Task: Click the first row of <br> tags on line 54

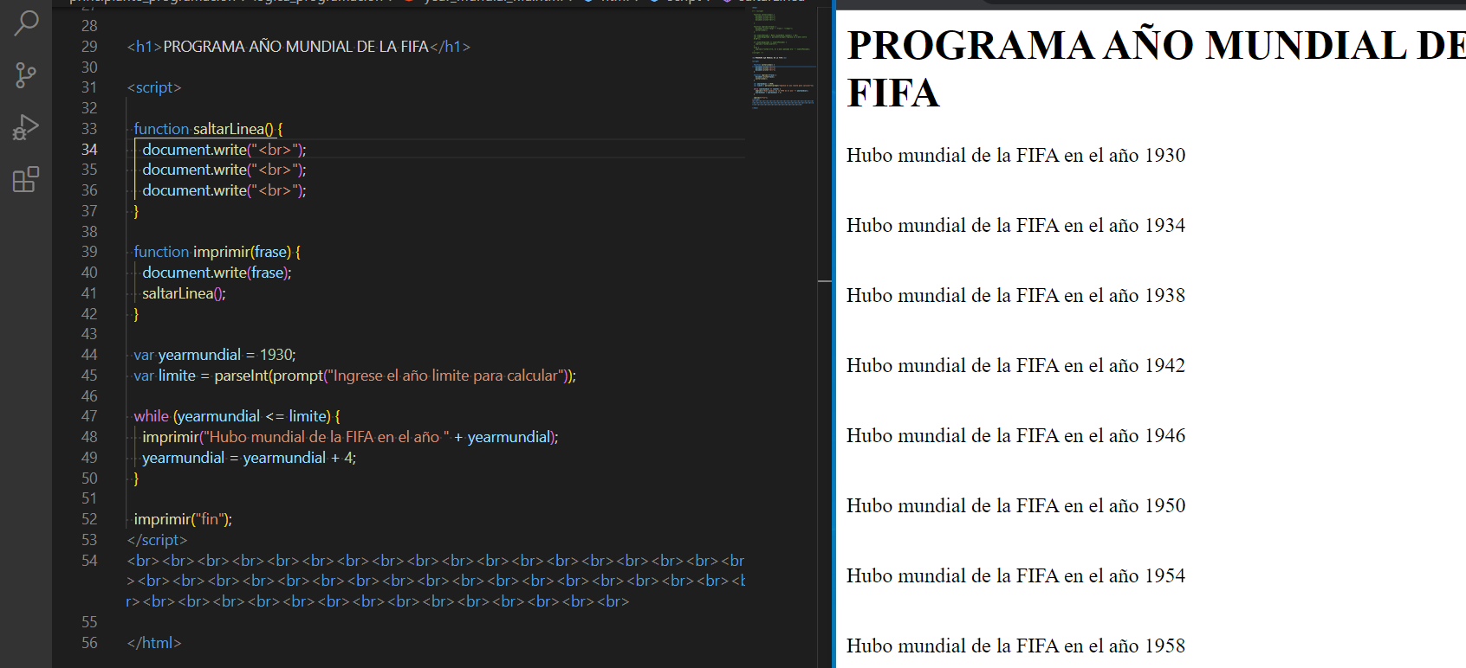Action: click(x=436, y=561)
